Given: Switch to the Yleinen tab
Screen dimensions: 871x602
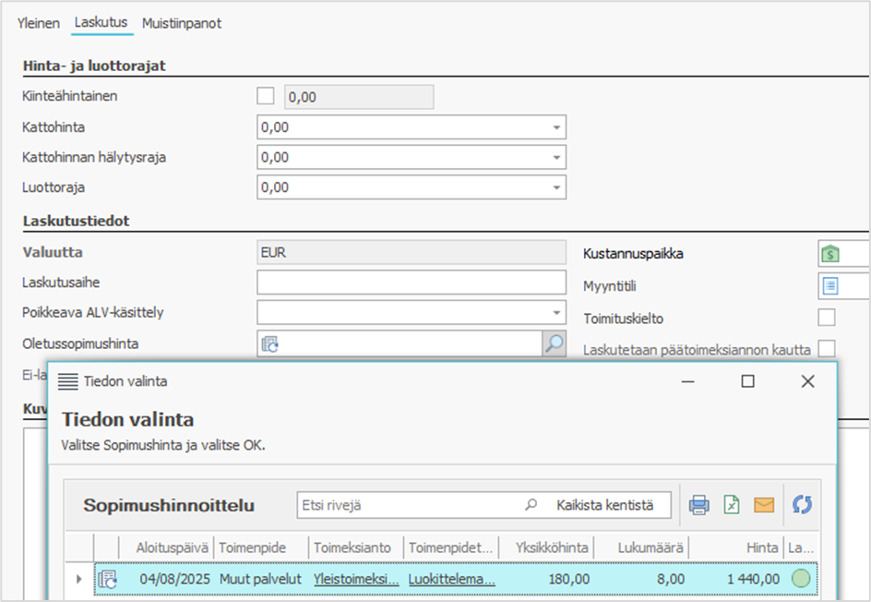Looking at the screenshot, I should tap(38, 23).
